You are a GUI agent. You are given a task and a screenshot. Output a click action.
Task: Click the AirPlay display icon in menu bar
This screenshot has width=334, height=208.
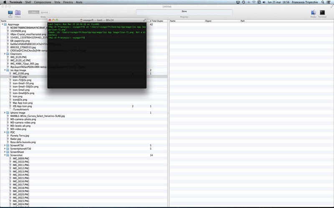tap(238, 2)
